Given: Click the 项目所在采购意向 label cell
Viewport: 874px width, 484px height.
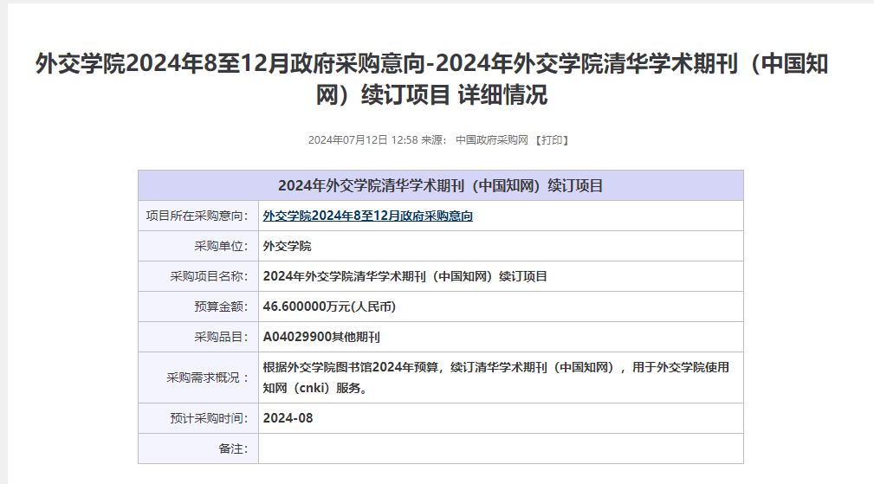Looking at the screenshot, I should (197, 216).
